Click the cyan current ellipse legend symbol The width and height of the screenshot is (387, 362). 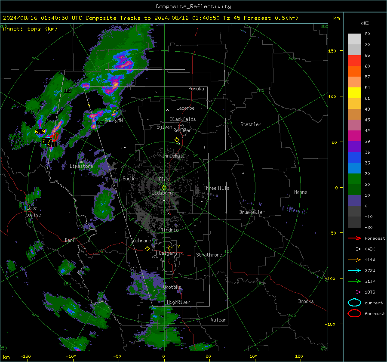pyautogui.click(x=354, y=303)
